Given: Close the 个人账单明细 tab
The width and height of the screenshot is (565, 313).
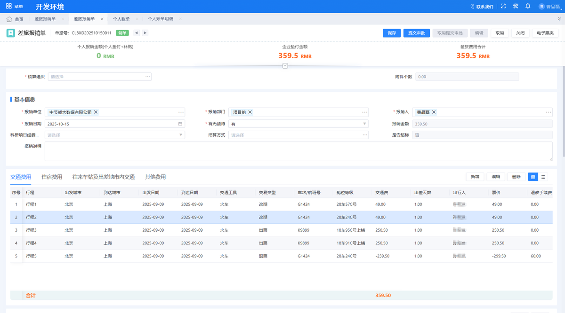Looking at the screenshot, I should coord(181,19).
